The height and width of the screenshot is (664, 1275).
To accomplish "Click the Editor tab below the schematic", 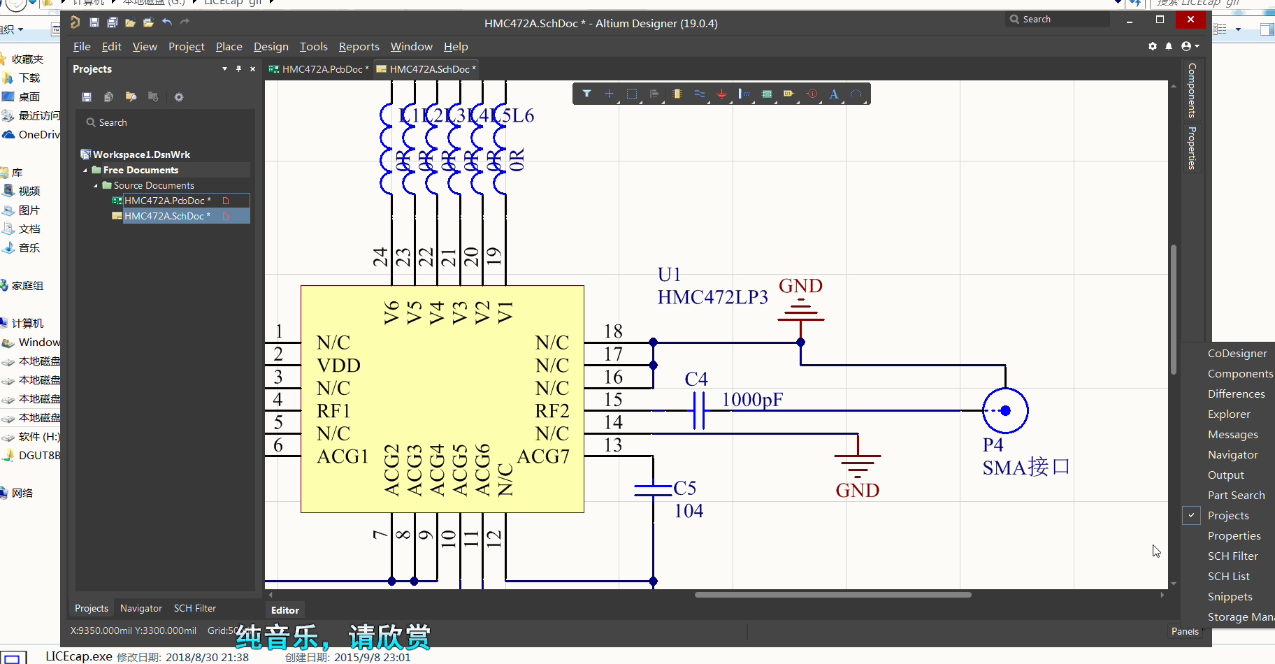I will [x=284, y=610].
